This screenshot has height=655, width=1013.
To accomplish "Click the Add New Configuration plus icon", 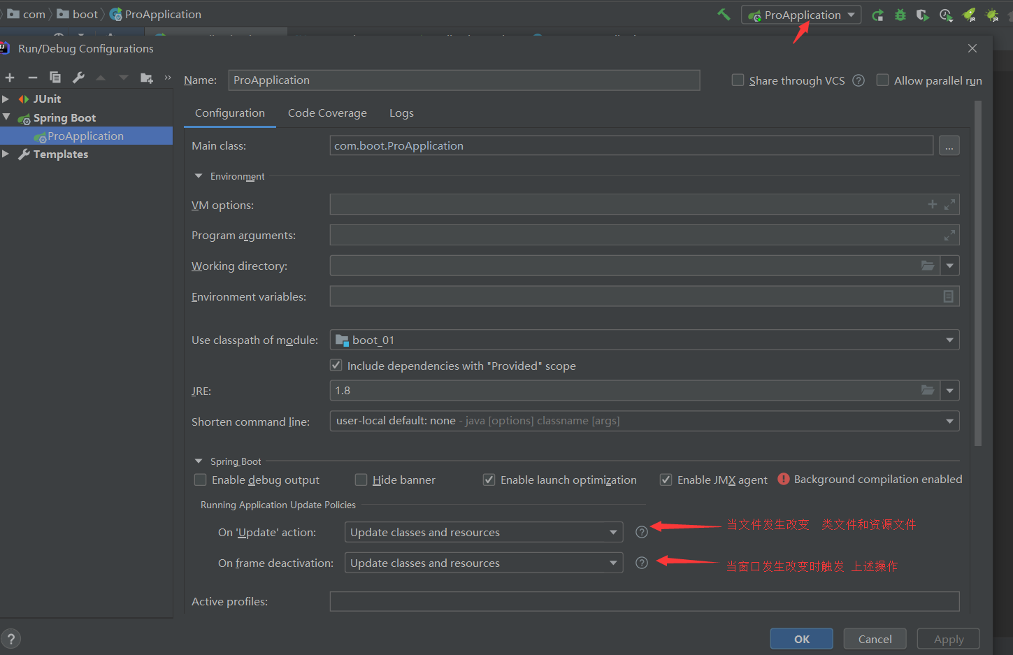I will (10, 78).
